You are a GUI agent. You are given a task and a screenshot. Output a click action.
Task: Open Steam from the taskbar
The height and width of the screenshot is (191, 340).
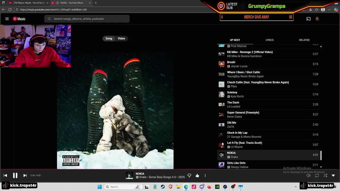(x=163, y=187)
